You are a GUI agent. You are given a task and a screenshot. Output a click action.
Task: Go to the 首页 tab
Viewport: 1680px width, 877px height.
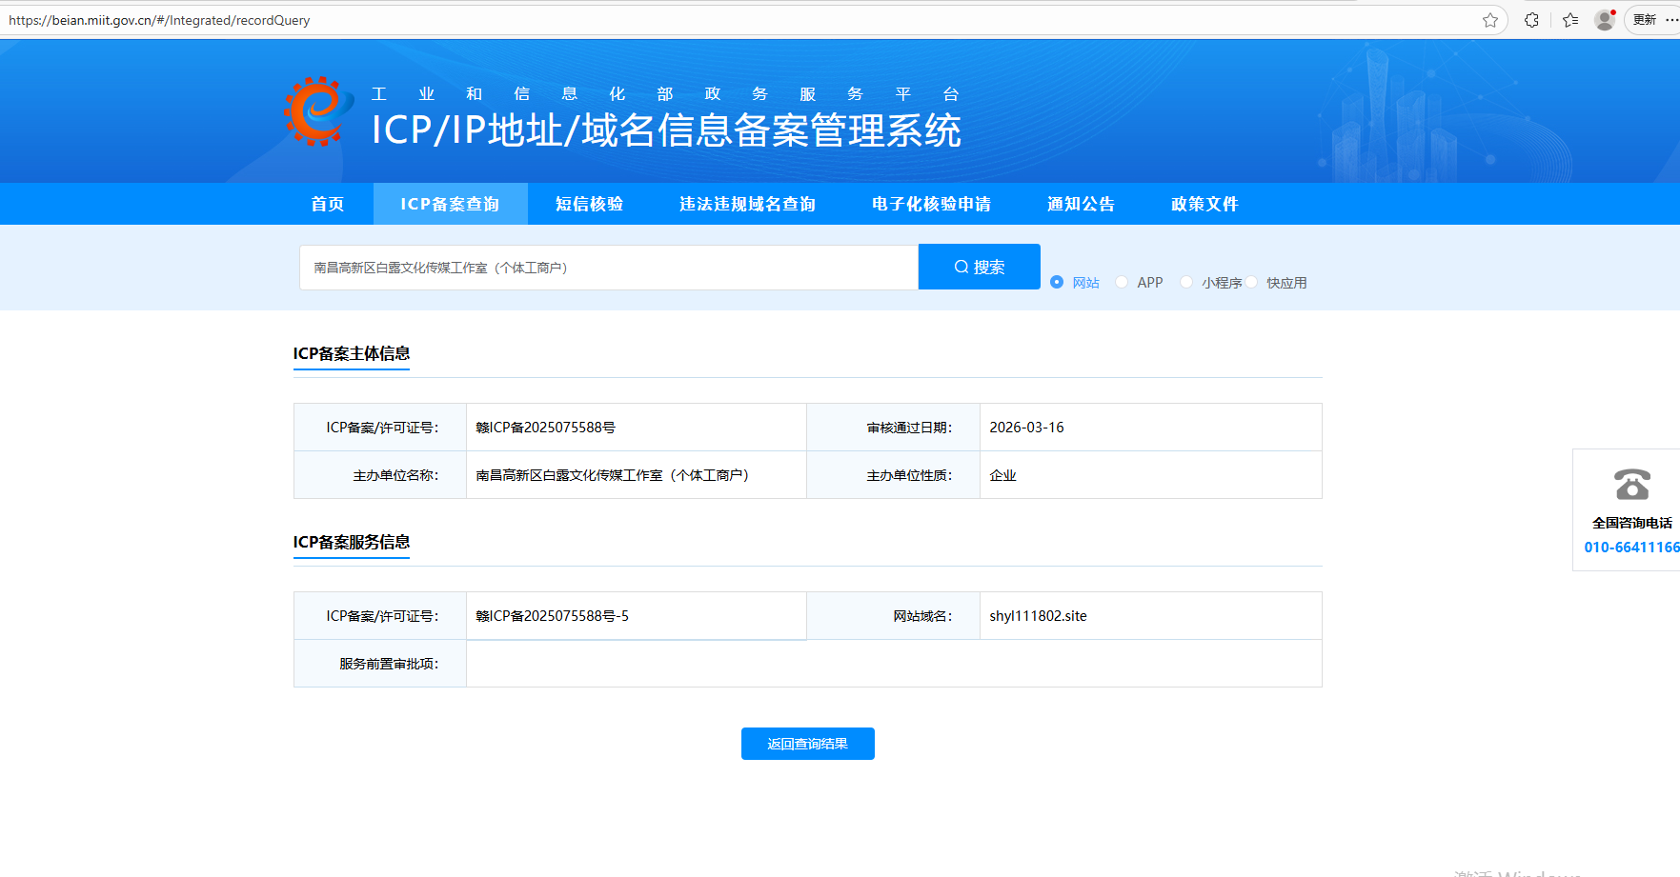pos(327,204)
